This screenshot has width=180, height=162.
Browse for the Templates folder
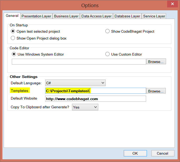(156, 91)
